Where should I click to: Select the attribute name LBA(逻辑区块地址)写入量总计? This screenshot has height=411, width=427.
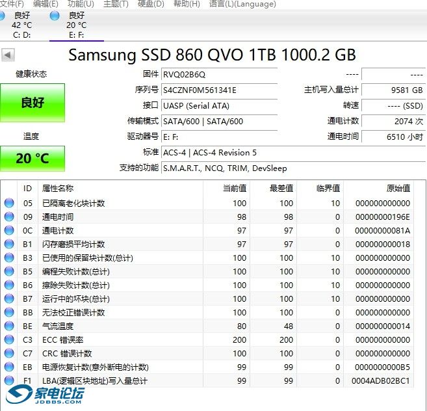click(95, 380)
